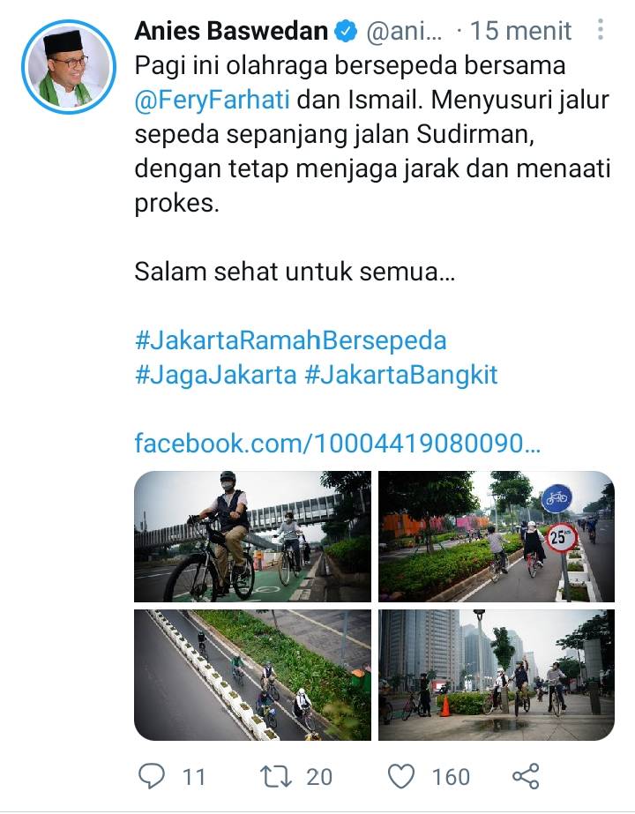
Task: Tap the share icon
Action: point(526,777)
